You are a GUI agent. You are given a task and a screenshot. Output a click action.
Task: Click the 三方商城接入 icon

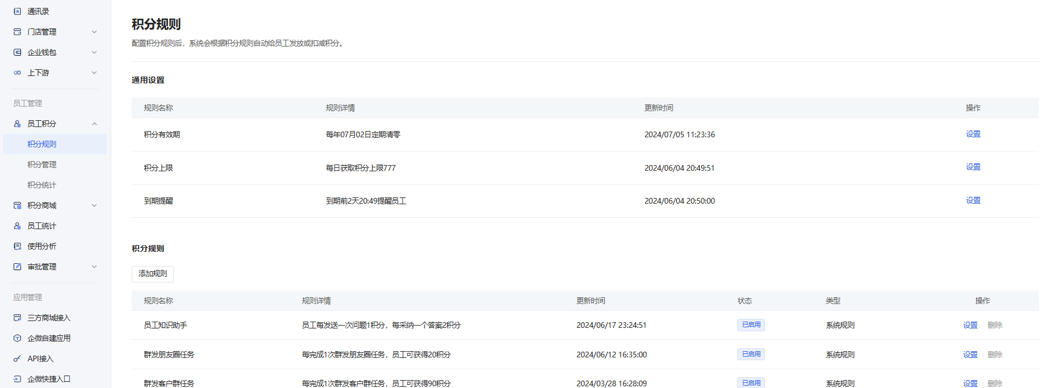click(18, 318)
